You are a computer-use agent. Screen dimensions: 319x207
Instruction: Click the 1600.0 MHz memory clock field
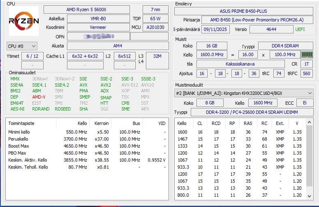coord(212,55)
